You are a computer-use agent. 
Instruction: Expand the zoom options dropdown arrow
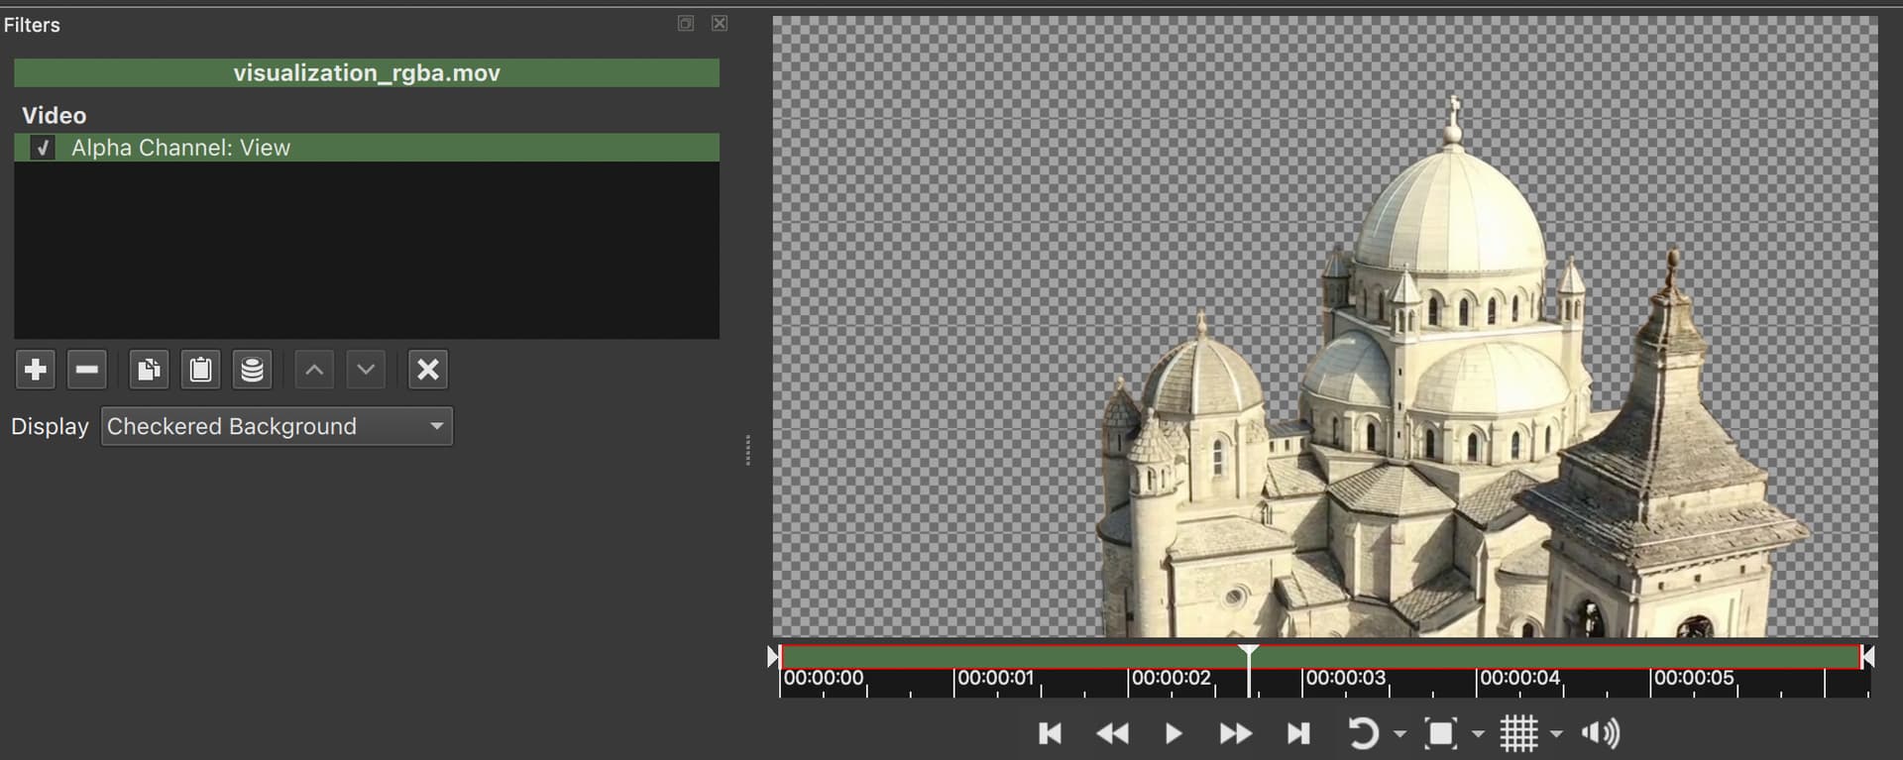pos(1478,734)
